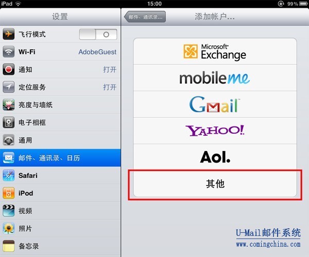
Task: Tap the Notes icon (备忘录)
Action: pos(8,246)
